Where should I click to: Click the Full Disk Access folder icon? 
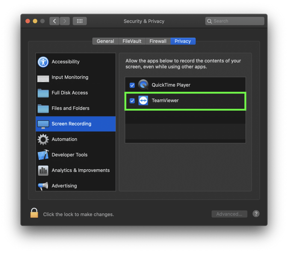pyautogui.click(x=43, y=93)
